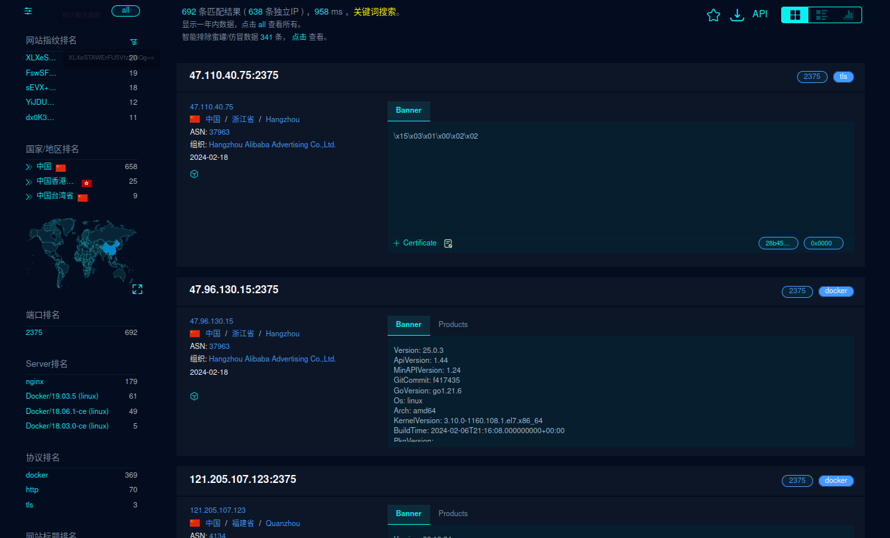Image resolution: width=890 pixels, height=538 pixels.
Task: Click the cube icon under 47.96.130.15 details
Action: point(194,396)
